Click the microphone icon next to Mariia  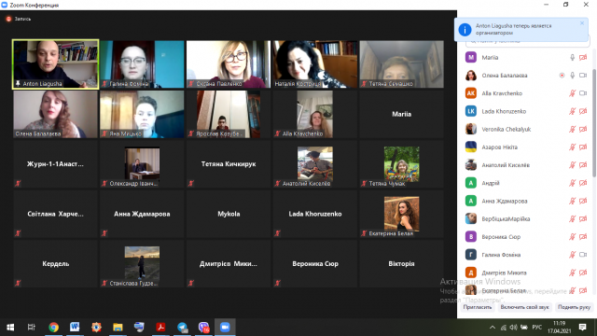(x=572, y=58)
